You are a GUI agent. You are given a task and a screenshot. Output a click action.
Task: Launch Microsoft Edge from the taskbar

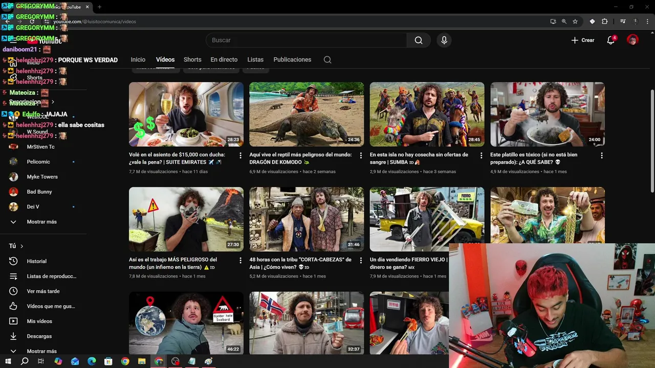click(92, 361)
